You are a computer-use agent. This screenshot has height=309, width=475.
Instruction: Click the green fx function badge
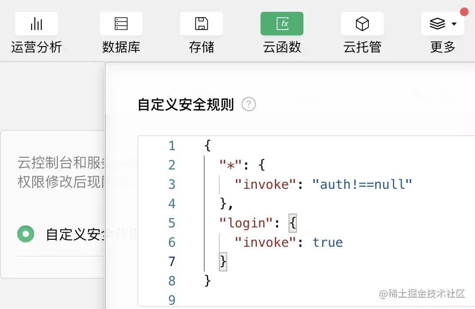point(281,23)
